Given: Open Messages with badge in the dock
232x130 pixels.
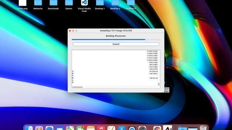Looking at the screenshot, I should (80, 128).
